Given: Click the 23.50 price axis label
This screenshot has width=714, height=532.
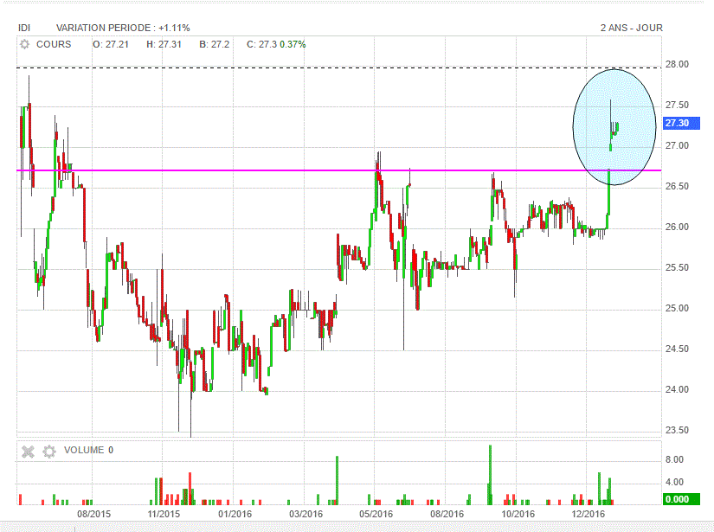Looking at the screenshot, I should pyautogui.click(x=677, y=430).
